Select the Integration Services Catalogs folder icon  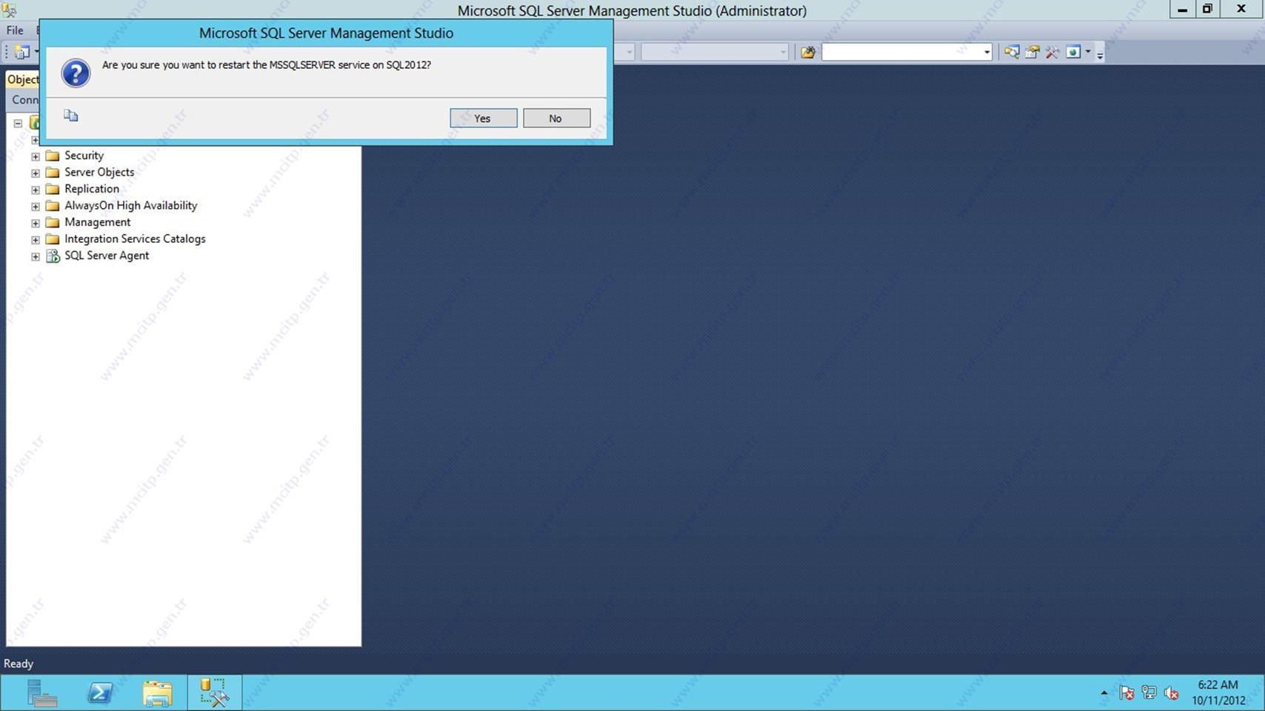(53, 239)
